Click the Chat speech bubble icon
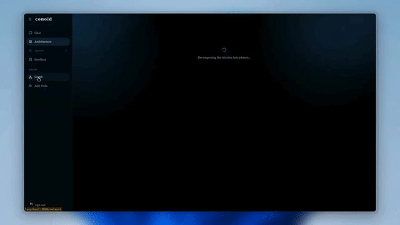This screenshot has height=225, width=400. 31,33
